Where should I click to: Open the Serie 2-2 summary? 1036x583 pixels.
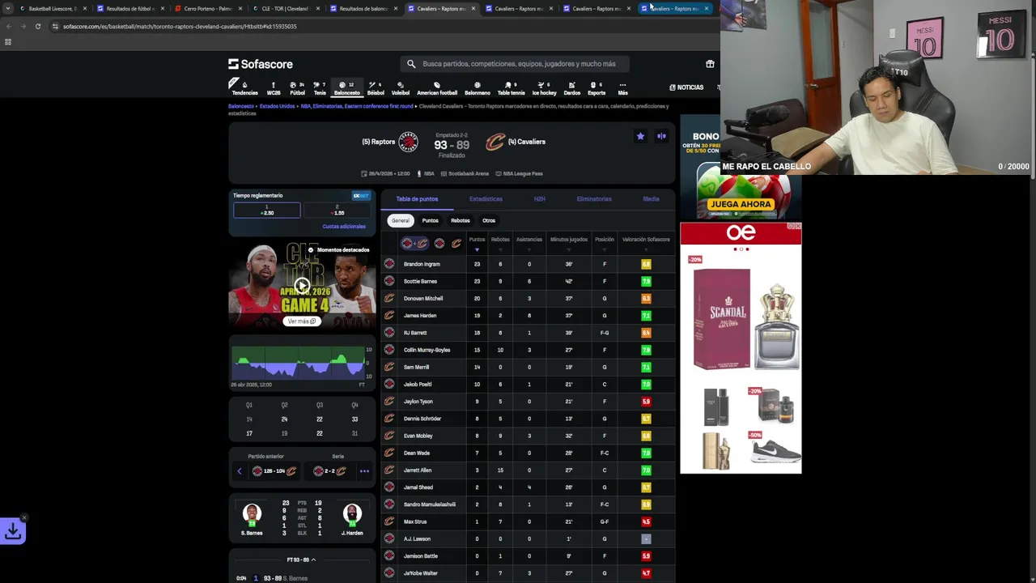(329, 471)
